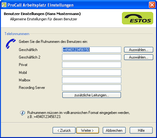Click the Telefonnummern group heading

(17, 34)
